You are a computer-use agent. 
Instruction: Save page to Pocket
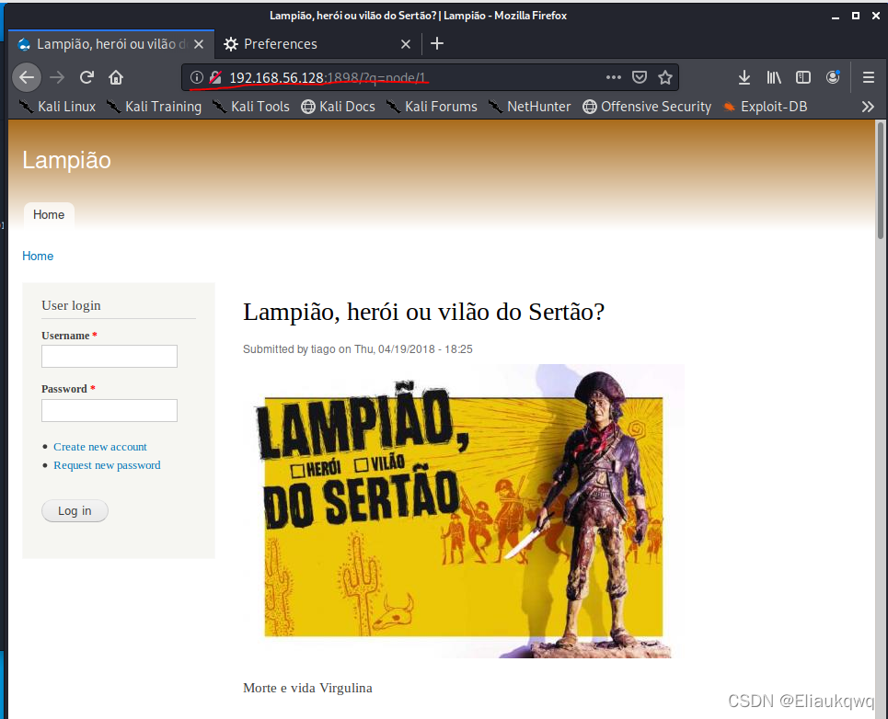[x=640, y=77]
